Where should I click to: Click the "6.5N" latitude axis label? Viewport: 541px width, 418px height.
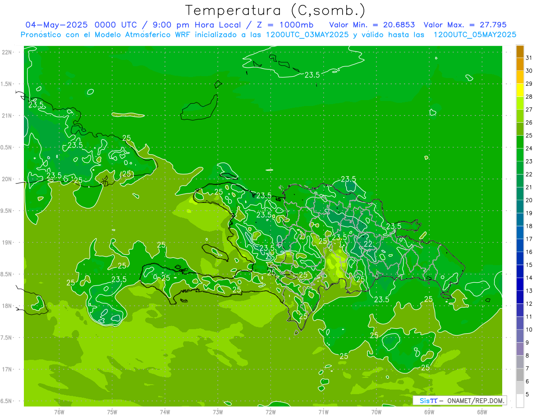(7, 401)
